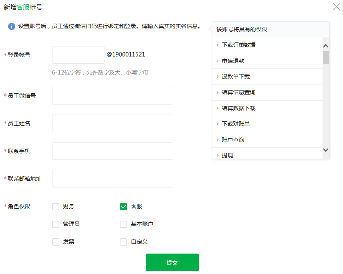
Task: Focus the 登录帐号 input field
Action: [79, 55]
